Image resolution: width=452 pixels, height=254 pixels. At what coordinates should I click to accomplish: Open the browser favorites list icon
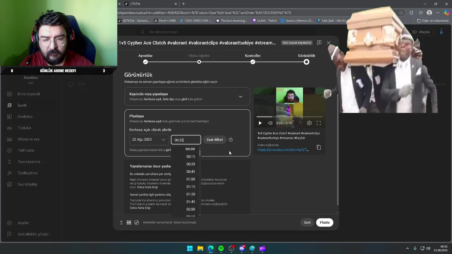[x=420, y=13]
